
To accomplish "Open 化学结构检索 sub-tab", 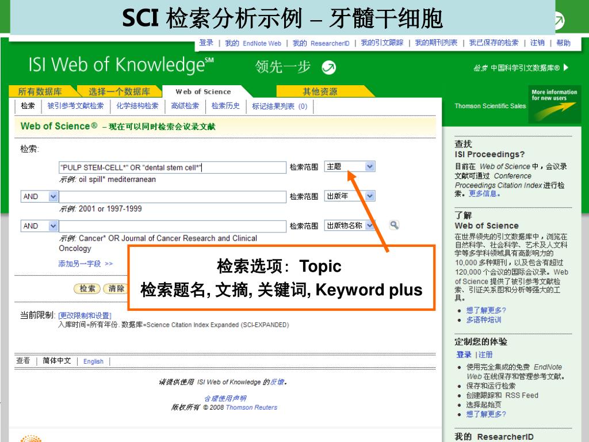I will click(137, 106).
